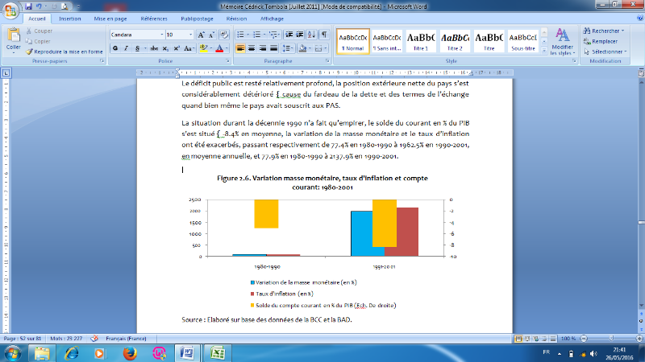Open Candara font name dropdown
Image resolution: width=645 pixels, height=362 pixels.
162,35
